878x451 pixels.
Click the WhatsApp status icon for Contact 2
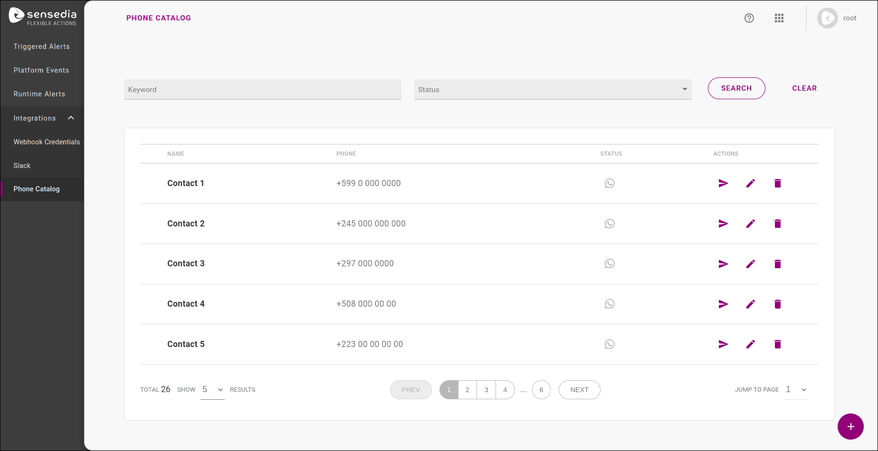click(610, 224)
